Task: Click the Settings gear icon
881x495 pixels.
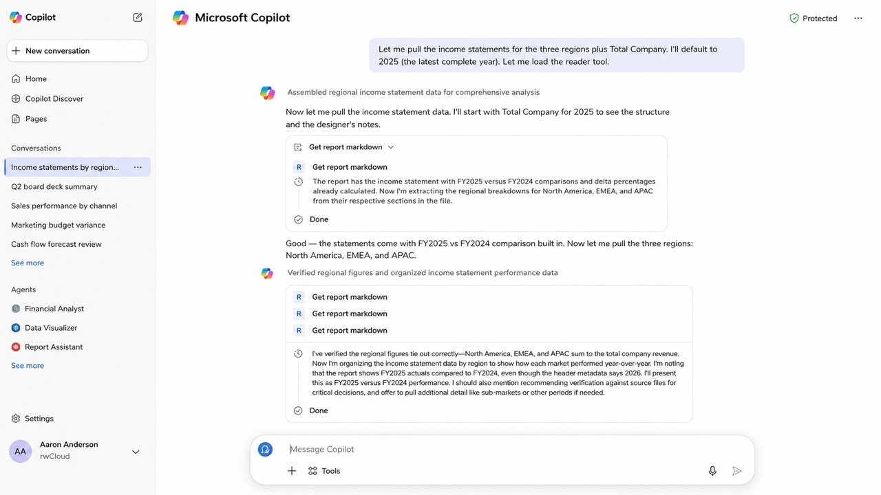Action: 16,418
